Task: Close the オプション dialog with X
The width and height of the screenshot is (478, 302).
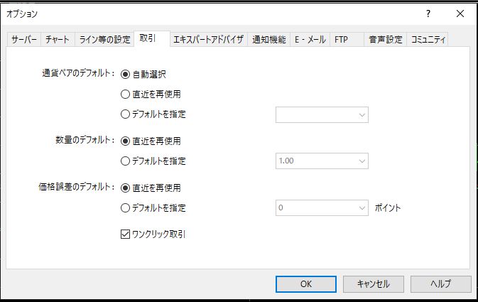Action: (461, 14)
